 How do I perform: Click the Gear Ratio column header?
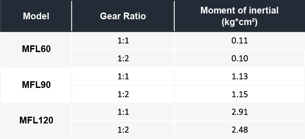[x=123, y=16]
